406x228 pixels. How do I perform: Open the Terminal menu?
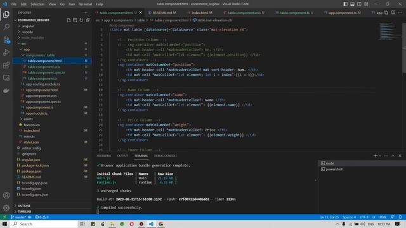(86, 4)
